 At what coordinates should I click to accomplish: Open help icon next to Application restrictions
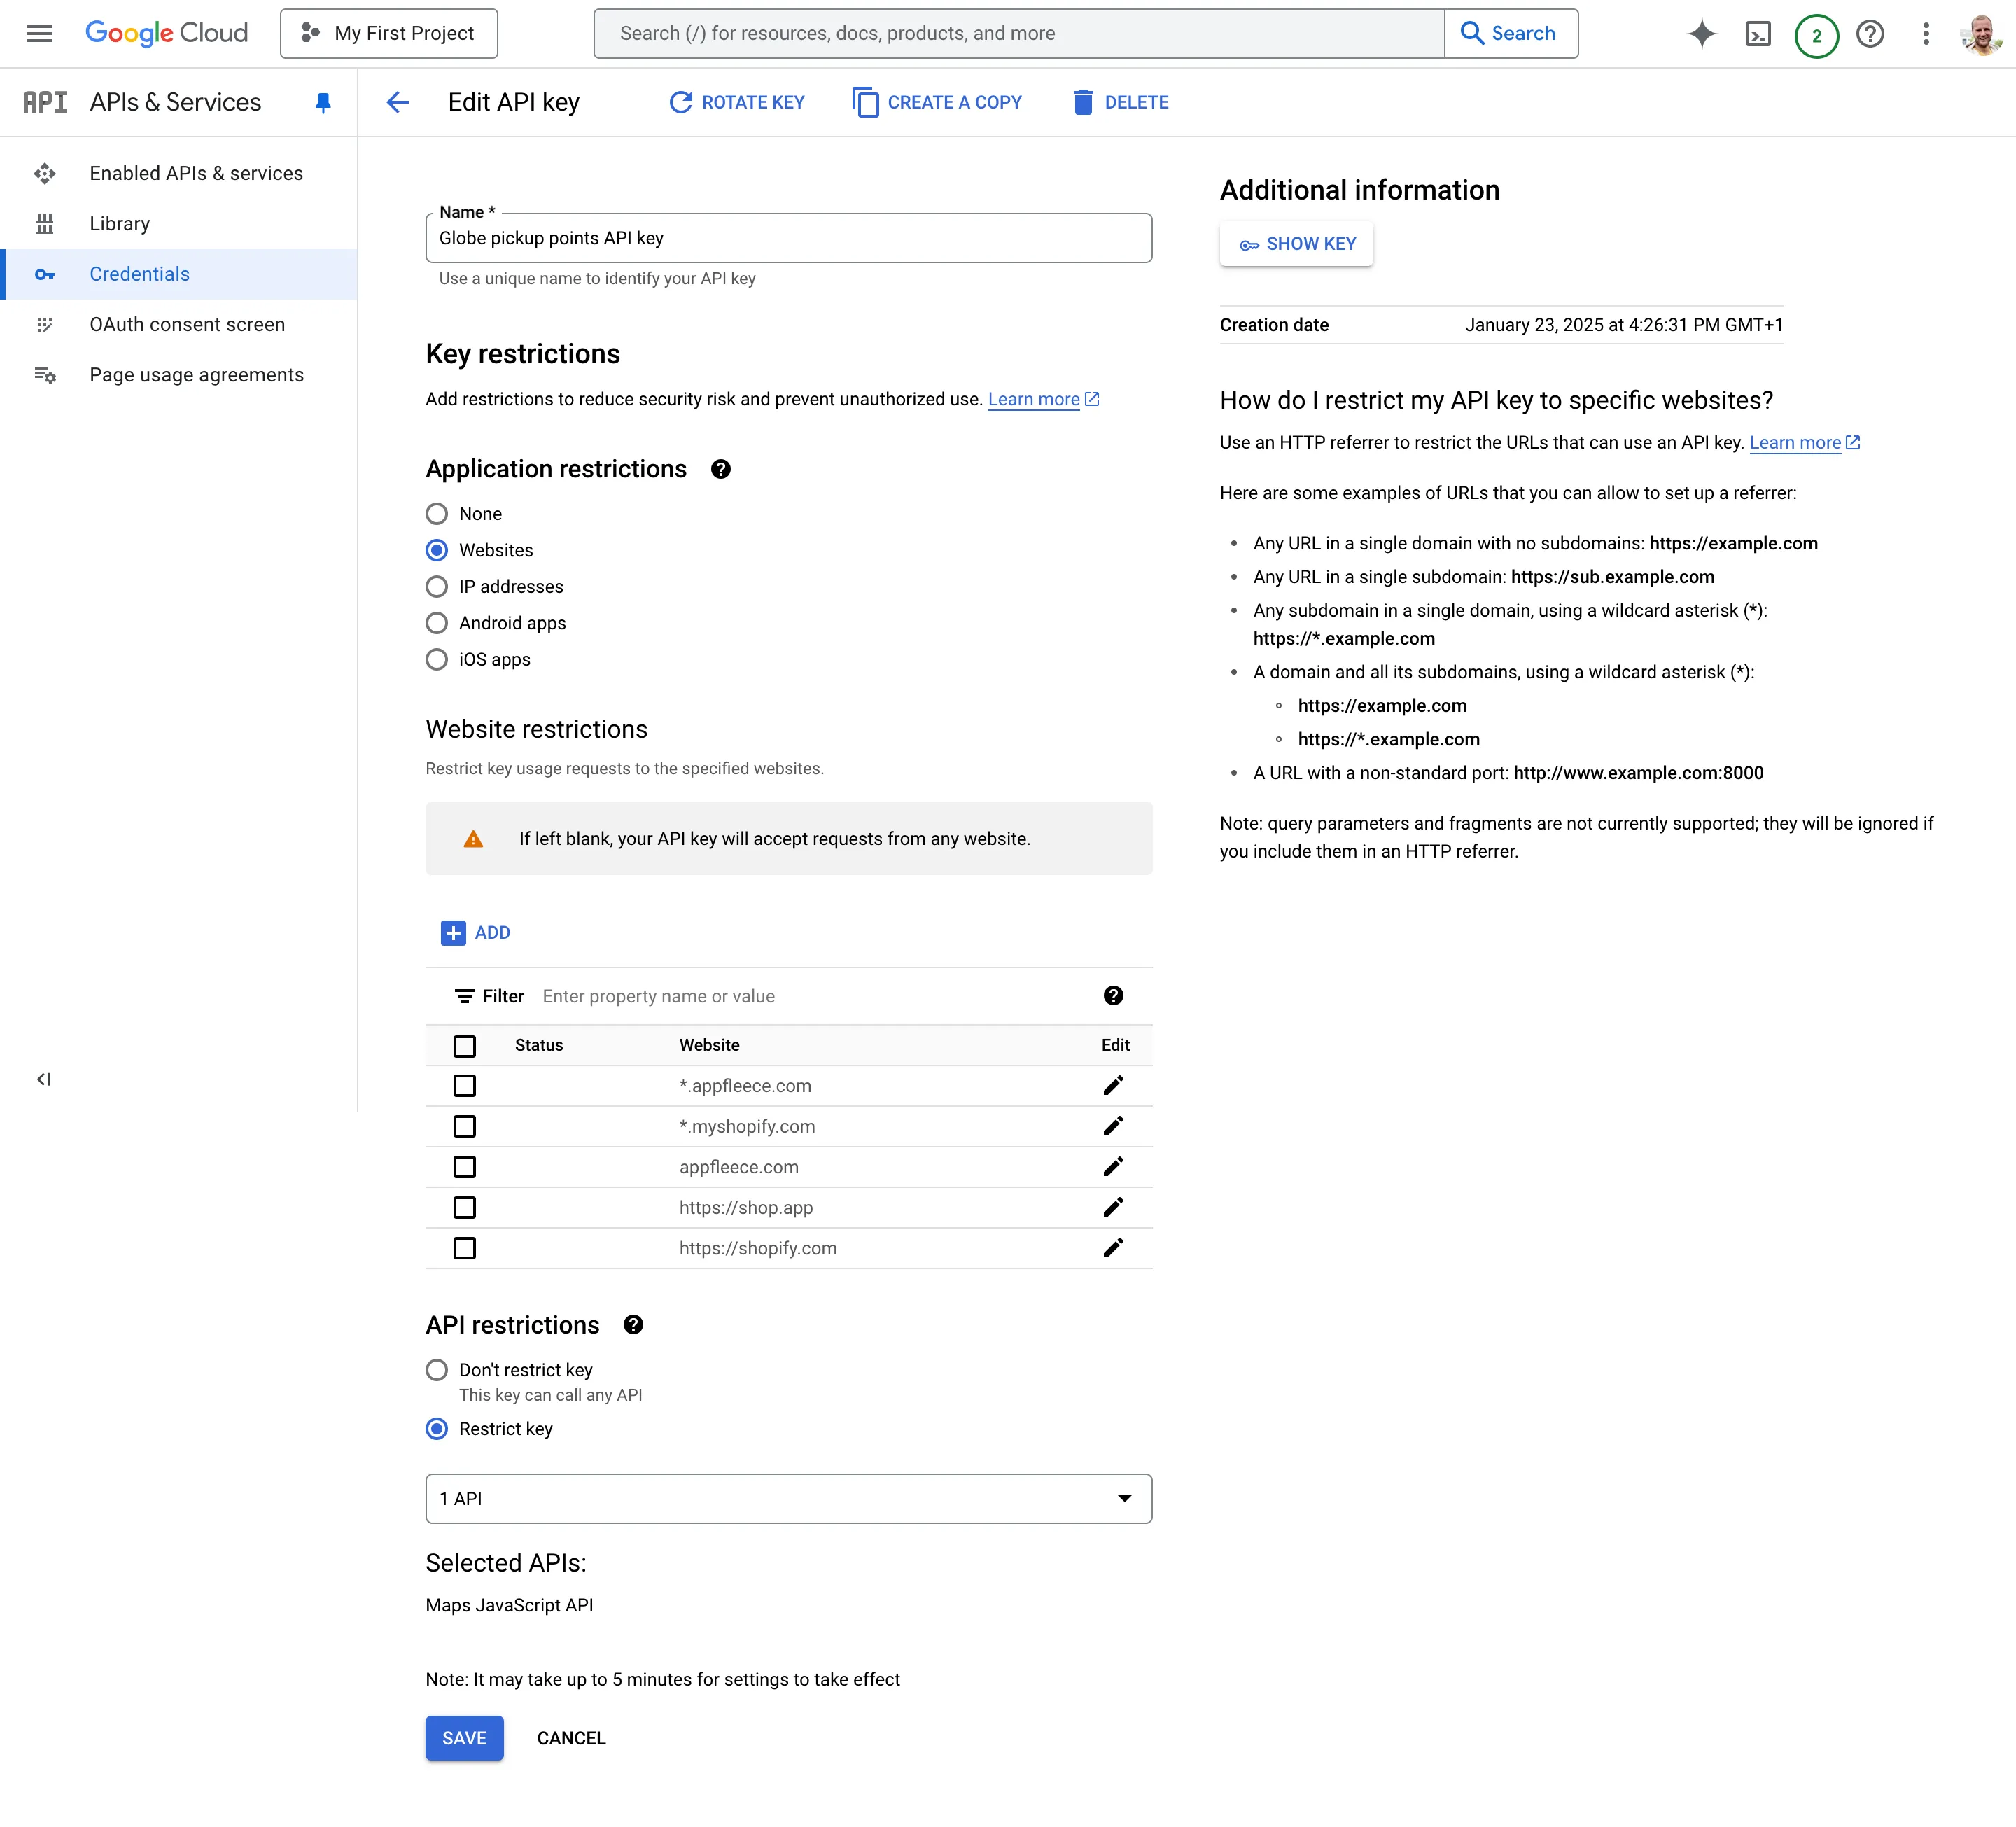tap(720, 469)
